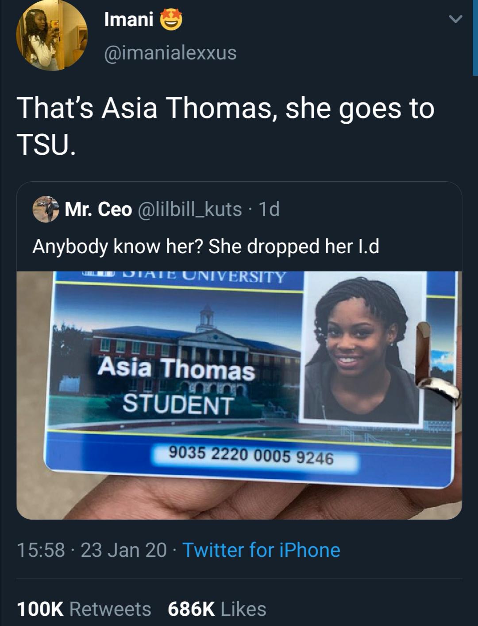This screenshot has width=478, height=626.
Task: Click the 23 Jan 20 date
Action: point(124,550)
